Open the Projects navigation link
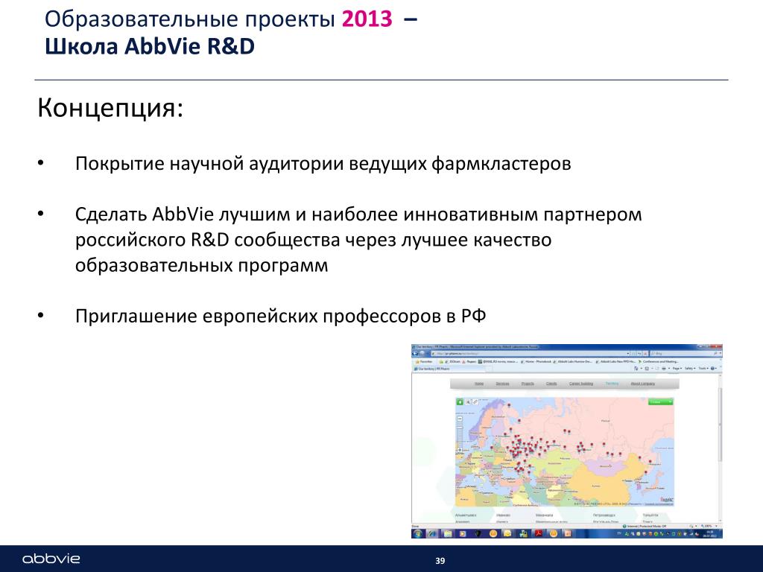The height and width of the screenshot is (572, 763). pos(528,384)
